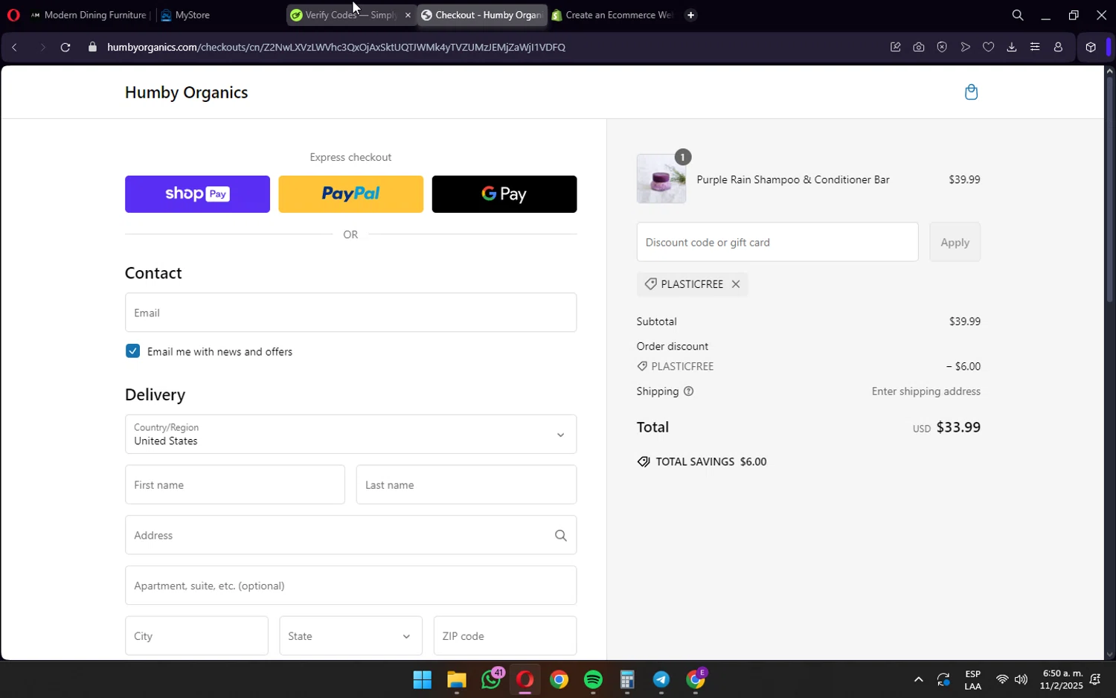Viewport: 1116px width, 698px height.
Task: Pay with PayPal express button
Action: tap(350, 194)
